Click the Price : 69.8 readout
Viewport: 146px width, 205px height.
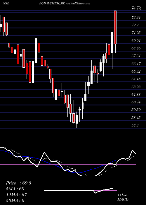(18, 183)
